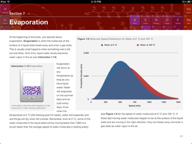Tap the Carbon element tile

point(146,20)
